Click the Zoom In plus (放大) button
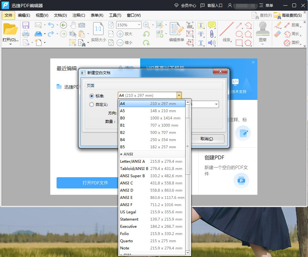The height and width of the screenshot is (257, 308). click(x=124, y=34)
